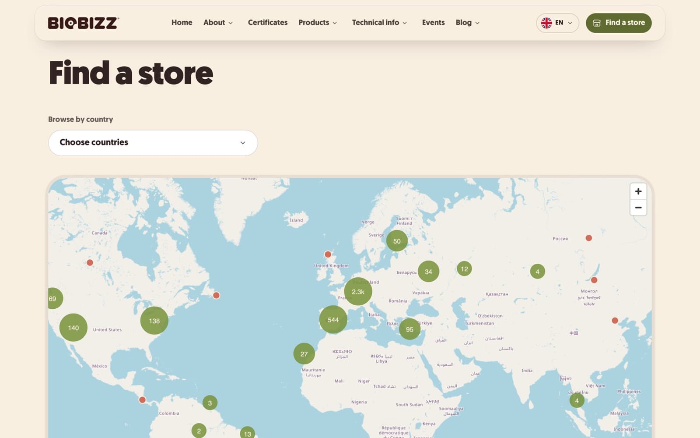Open the 50 cluster near Finland
Viewport: 700px width, 438px height.
click(397, 241)
